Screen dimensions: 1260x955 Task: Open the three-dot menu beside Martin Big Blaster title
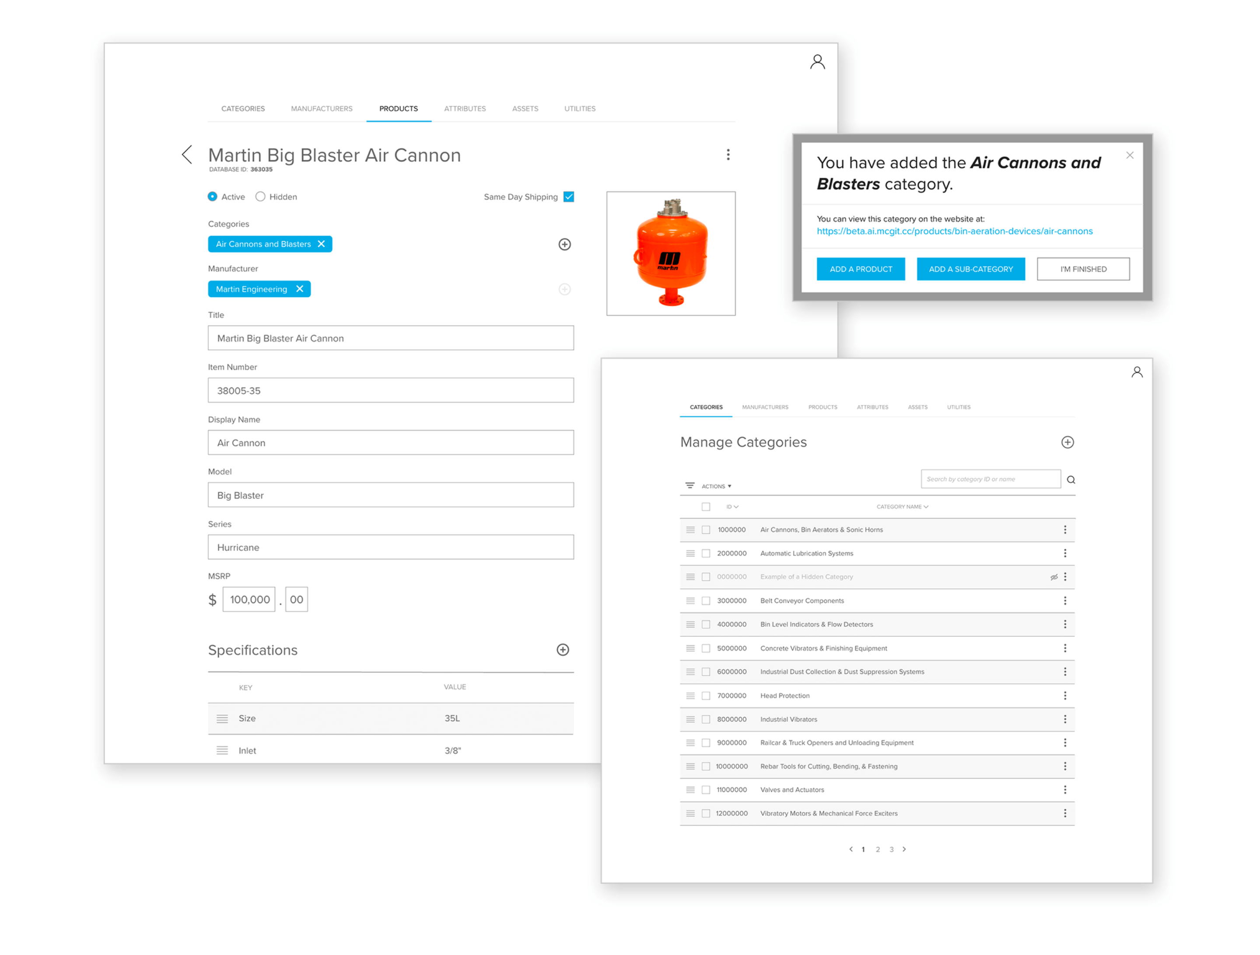pos(728,154)
